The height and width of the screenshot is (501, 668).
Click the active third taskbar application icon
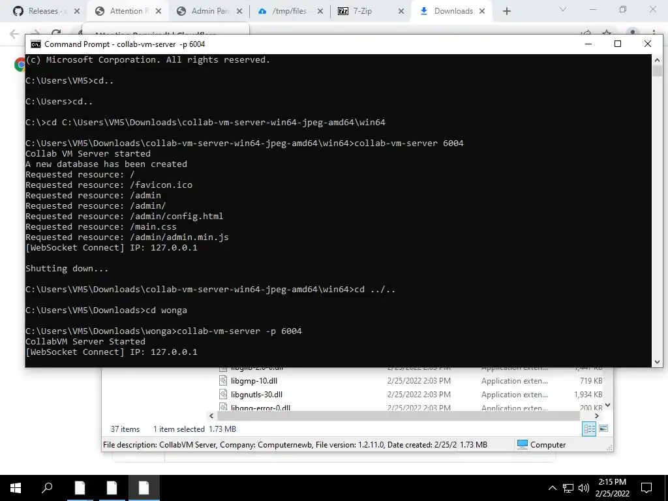(x=144, y=488)
